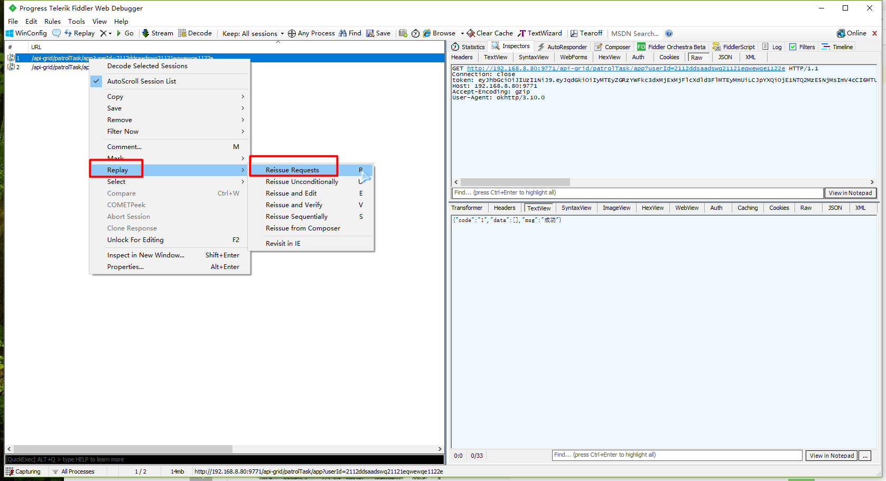
Task: Choose Decode Selected Sessions
Action: [x=170, y=66]
